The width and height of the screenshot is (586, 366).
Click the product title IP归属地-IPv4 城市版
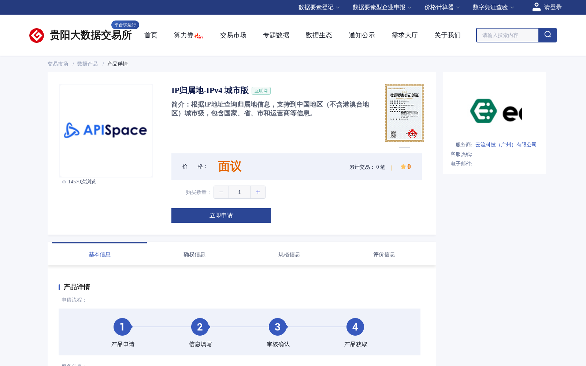pyautogui.click(x=210, y=90)
